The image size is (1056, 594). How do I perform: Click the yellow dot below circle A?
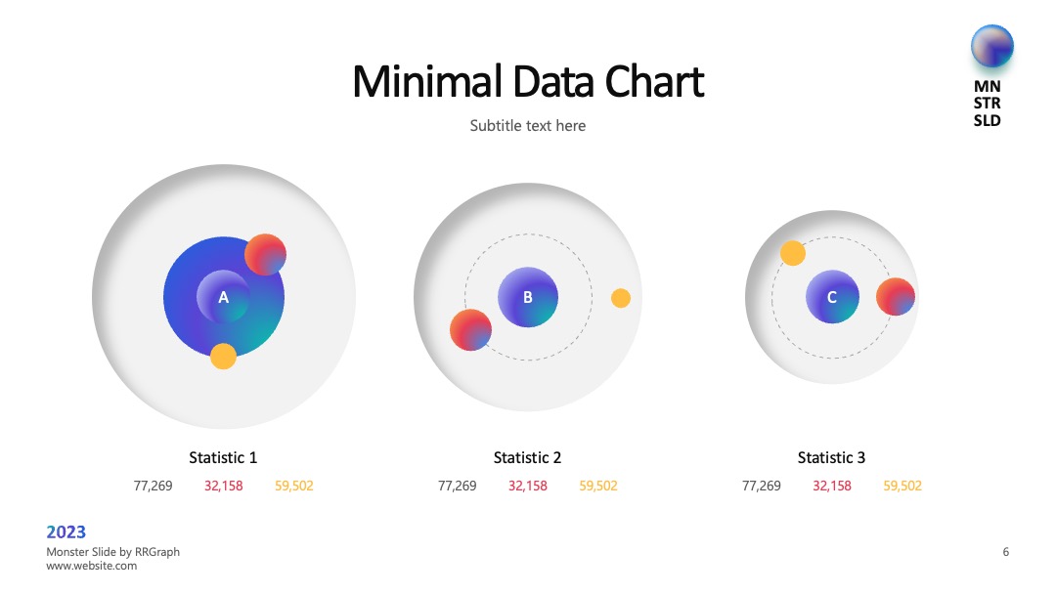[x=223, y=357]
